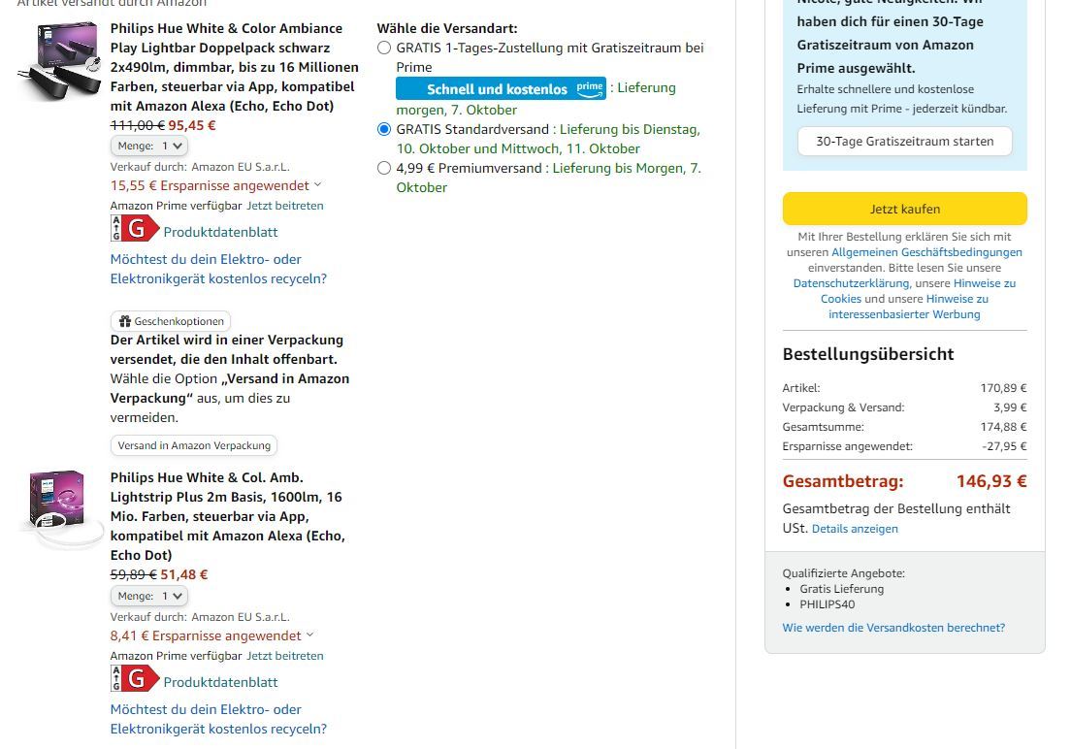Screen dimensions: 1071x749
Task: Open the Datenschutzerklärung link
Action: coord(851,283)
